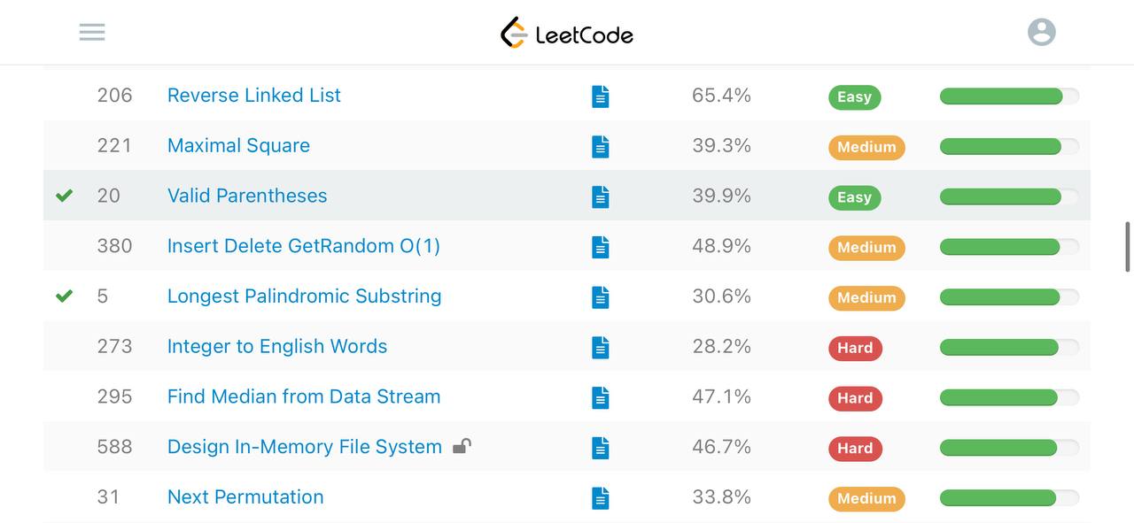The height and width of the screenshot is (523, 1134).
Task: Open solution article icon for Valid Parentheses
Action: click(601, 196)
